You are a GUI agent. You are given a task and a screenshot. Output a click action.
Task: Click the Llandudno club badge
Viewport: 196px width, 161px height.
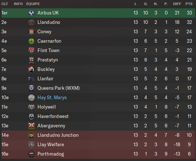click(31, 22)
